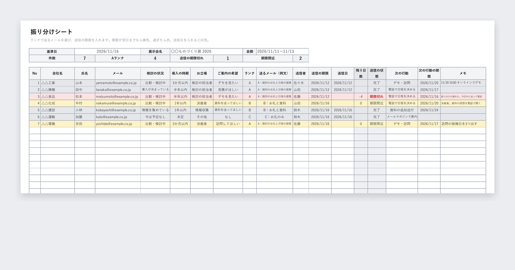Select the '資料の追加送付' next action cell
This screenshot has height=270, width=515.
402,110
